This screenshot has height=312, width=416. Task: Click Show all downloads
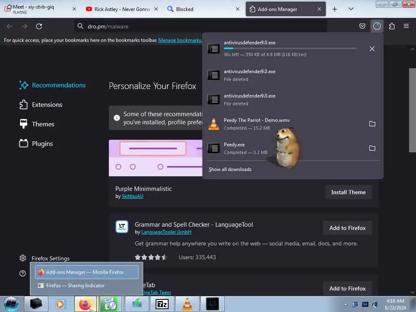click(230, 169)
